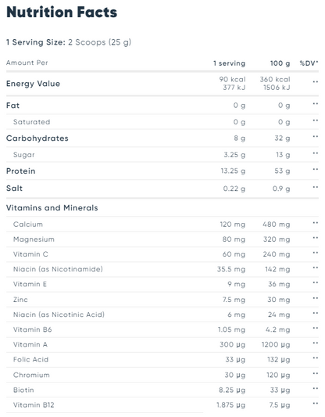Click the Carbohydrates row label
Image resolution: width=325 pixels, height=417 pixels.
[37, 138]
